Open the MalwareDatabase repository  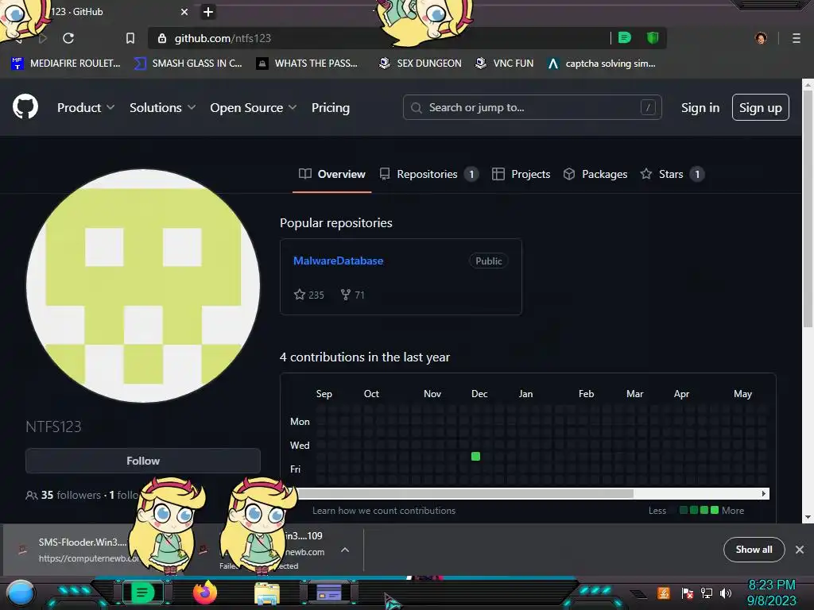click(x=338, y=261)
